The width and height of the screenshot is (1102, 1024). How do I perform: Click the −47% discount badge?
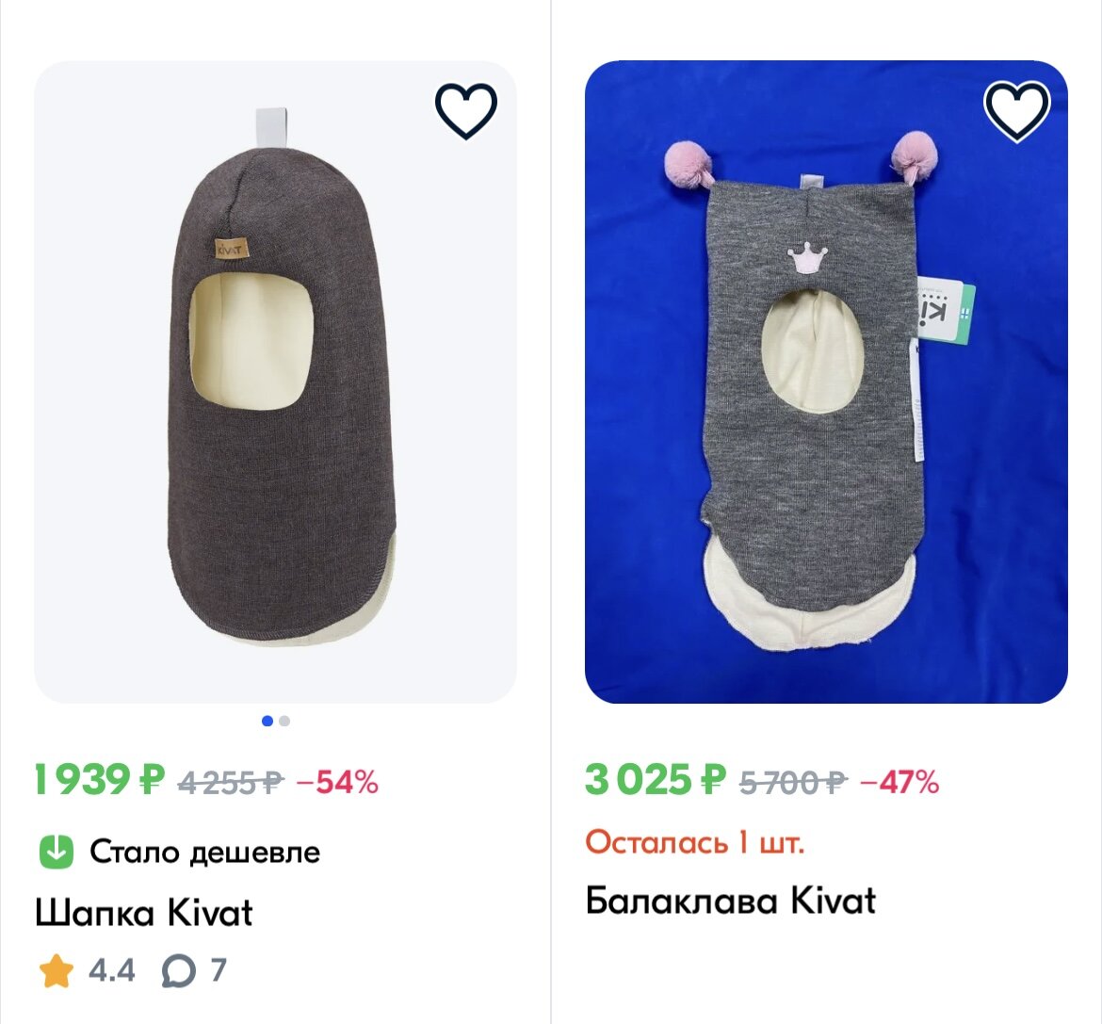[x=899, y=782]
